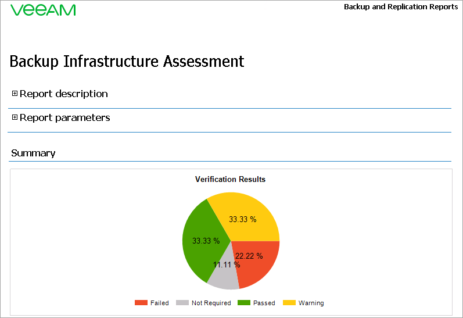This screenshot has height=318, width=463.
Task: Click the Failed legend label
Action: point(159,303)
